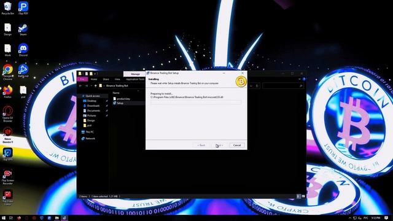Click the installation progress bar
Viewport: 393px width, 221px height.
pos(196,102)
